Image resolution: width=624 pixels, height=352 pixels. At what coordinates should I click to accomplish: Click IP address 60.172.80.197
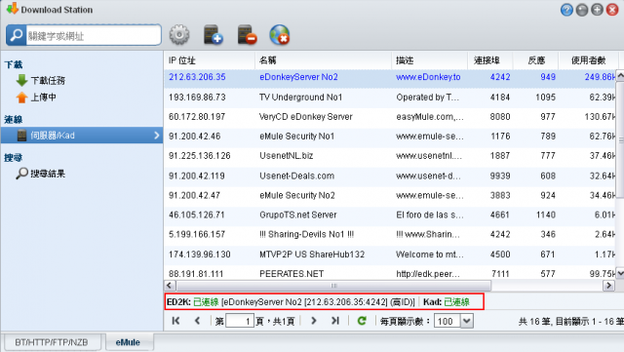point(197,117)
